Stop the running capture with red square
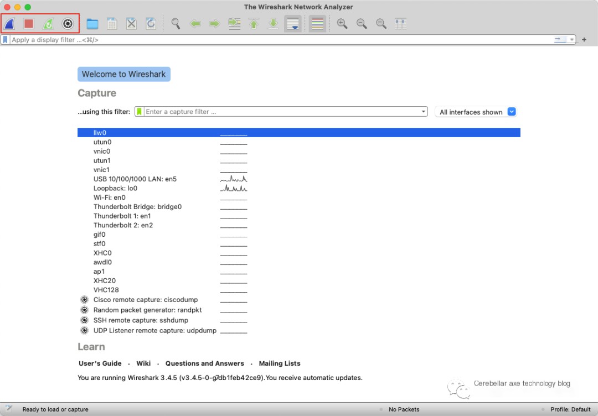598x416 pixels. [x=29, y=24]
